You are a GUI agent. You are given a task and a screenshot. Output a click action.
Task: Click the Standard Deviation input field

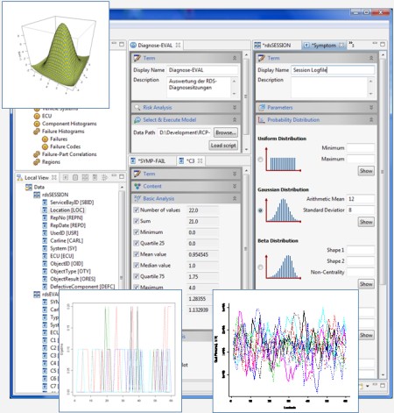pyautogui.click(x=361, y=210)
